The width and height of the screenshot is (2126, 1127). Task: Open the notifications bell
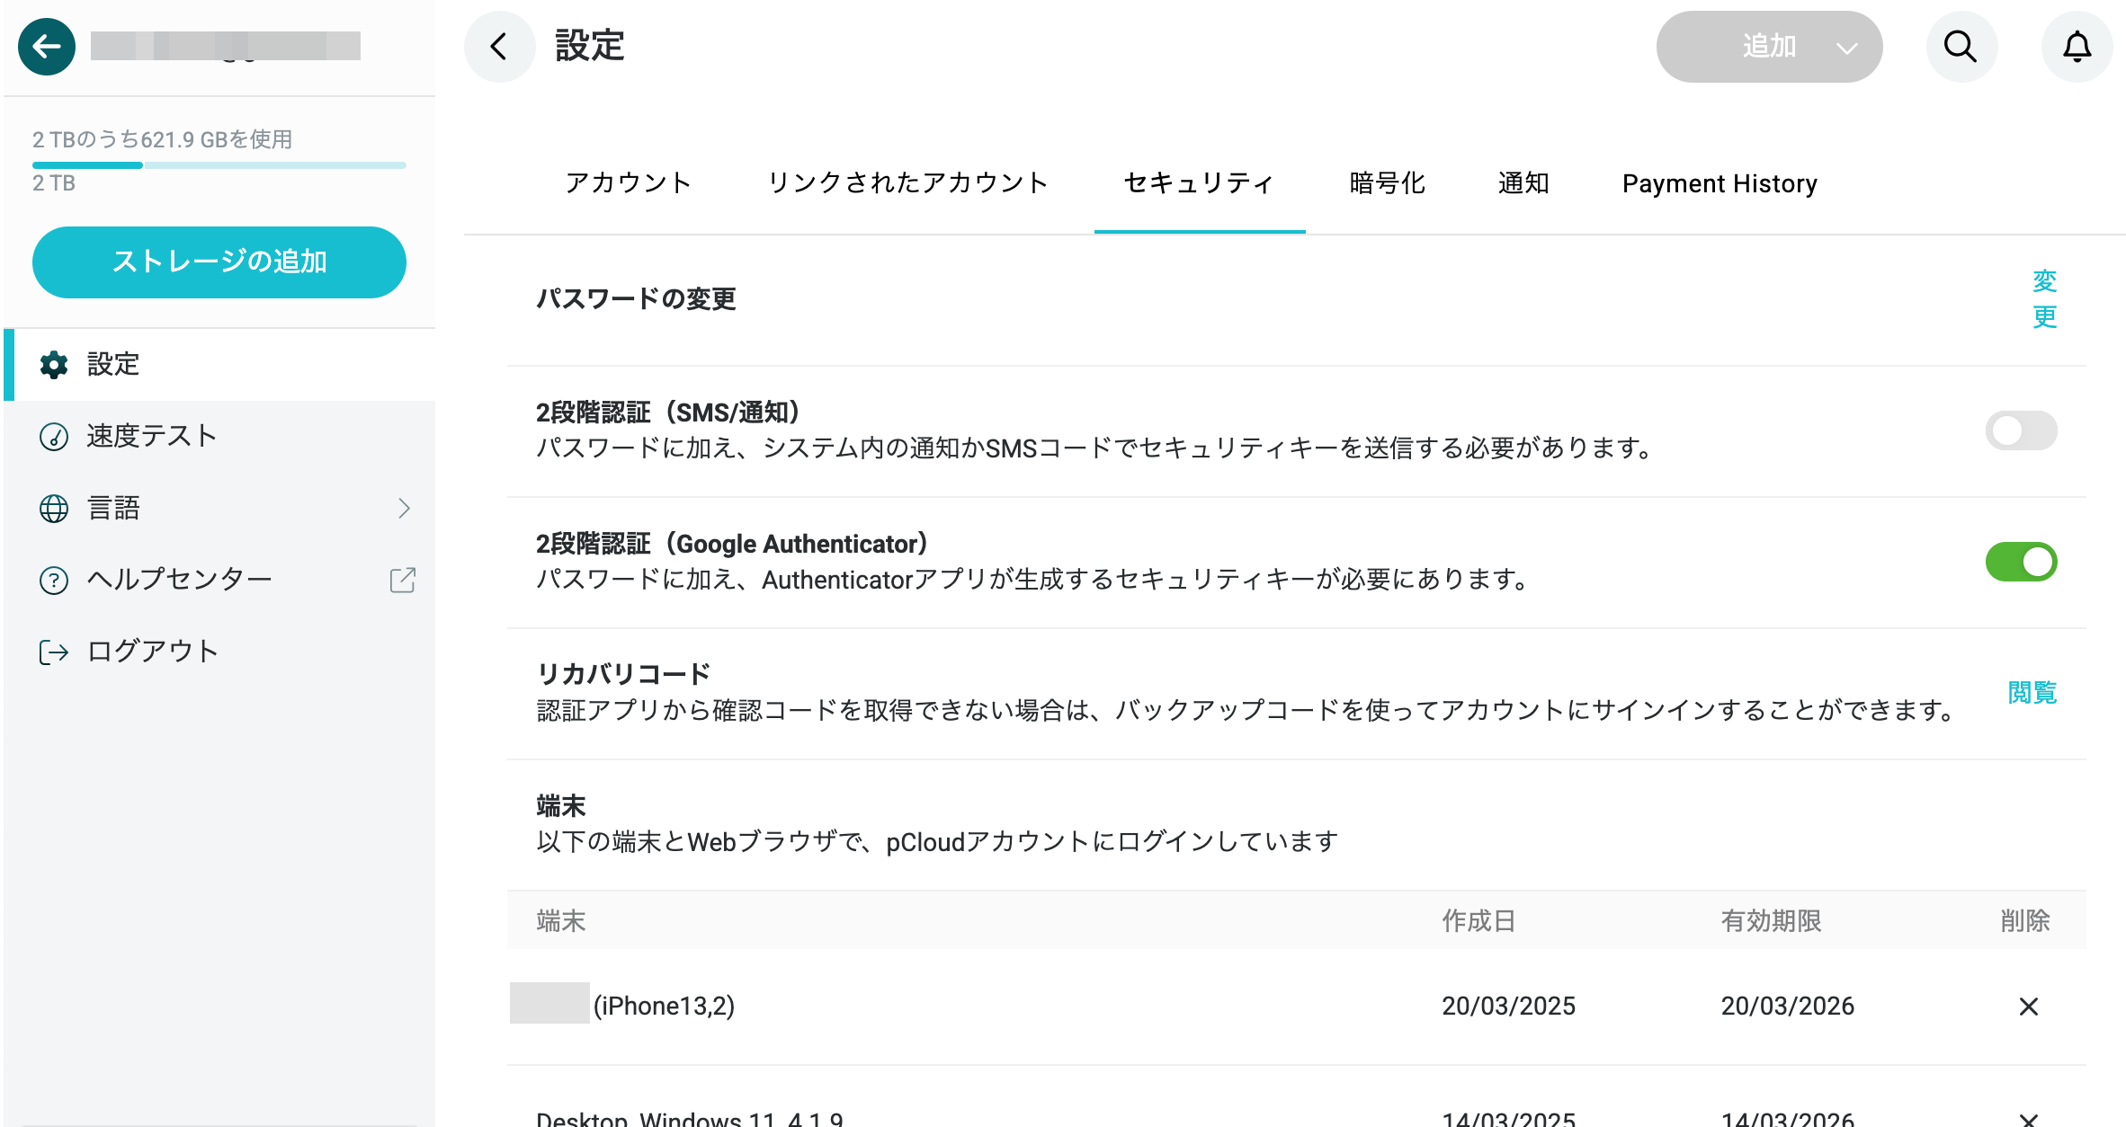2077,47
